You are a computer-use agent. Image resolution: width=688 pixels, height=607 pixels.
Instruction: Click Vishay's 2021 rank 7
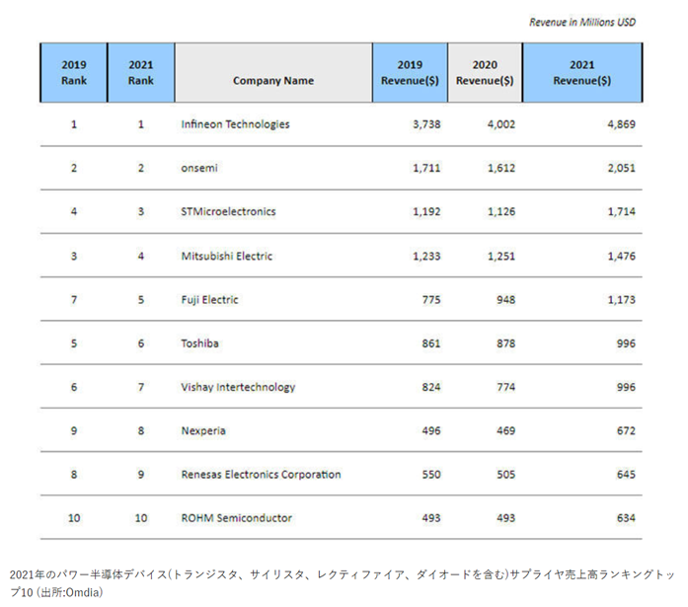[141, 387]
